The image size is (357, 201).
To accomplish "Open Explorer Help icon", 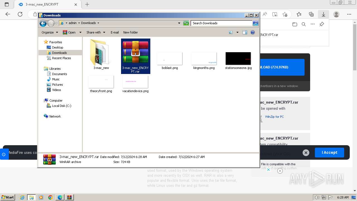I will 253,32.
